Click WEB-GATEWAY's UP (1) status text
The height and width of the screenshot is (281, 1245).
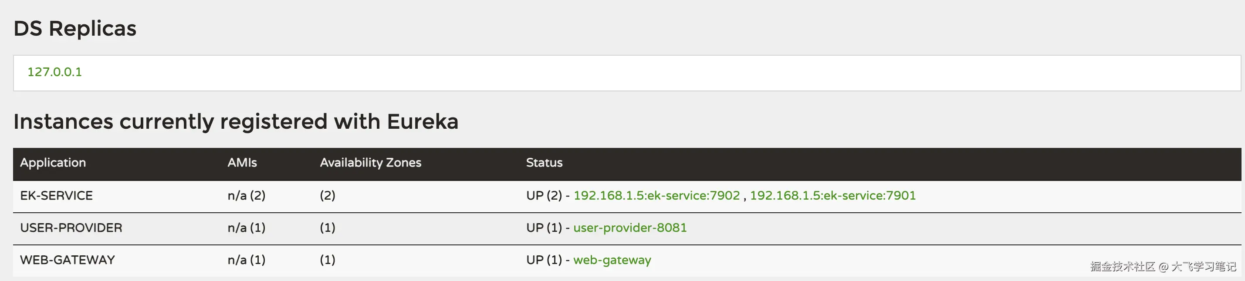click(x=544, y=260)
